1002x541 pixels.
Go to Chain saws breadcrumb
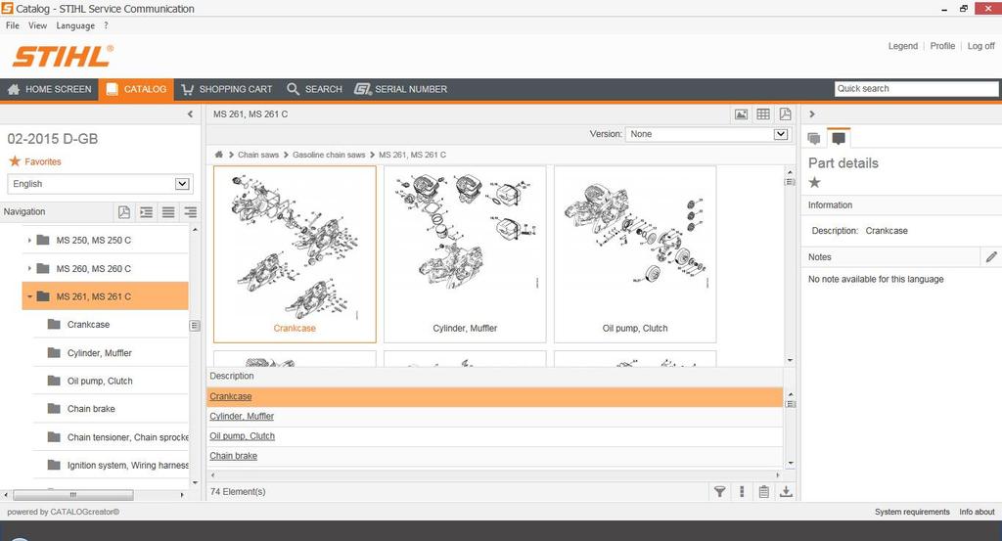(x=258, y=155)
